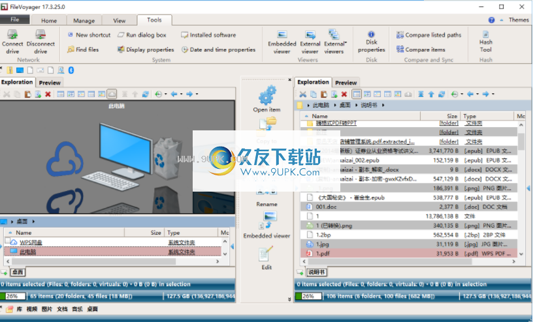This screenshot has height=322, width=533.
Task: Open the history dropdown arrow in left pane
Action: point(166,94)
